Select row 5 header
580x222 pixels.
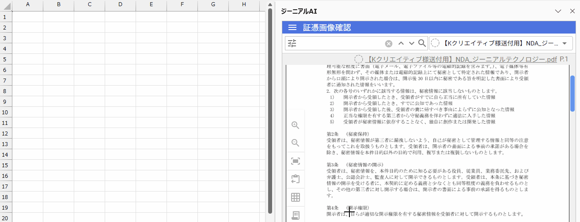[6, 59]
